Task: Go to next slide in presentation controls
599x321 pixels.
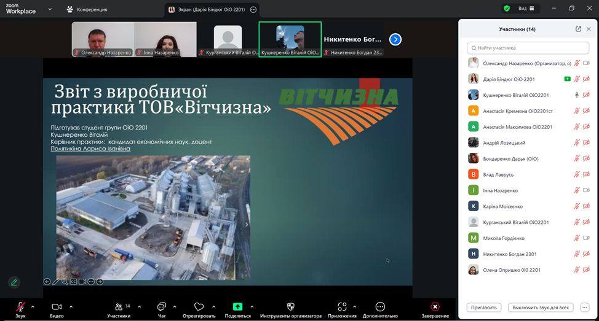Action: [100, 282]
